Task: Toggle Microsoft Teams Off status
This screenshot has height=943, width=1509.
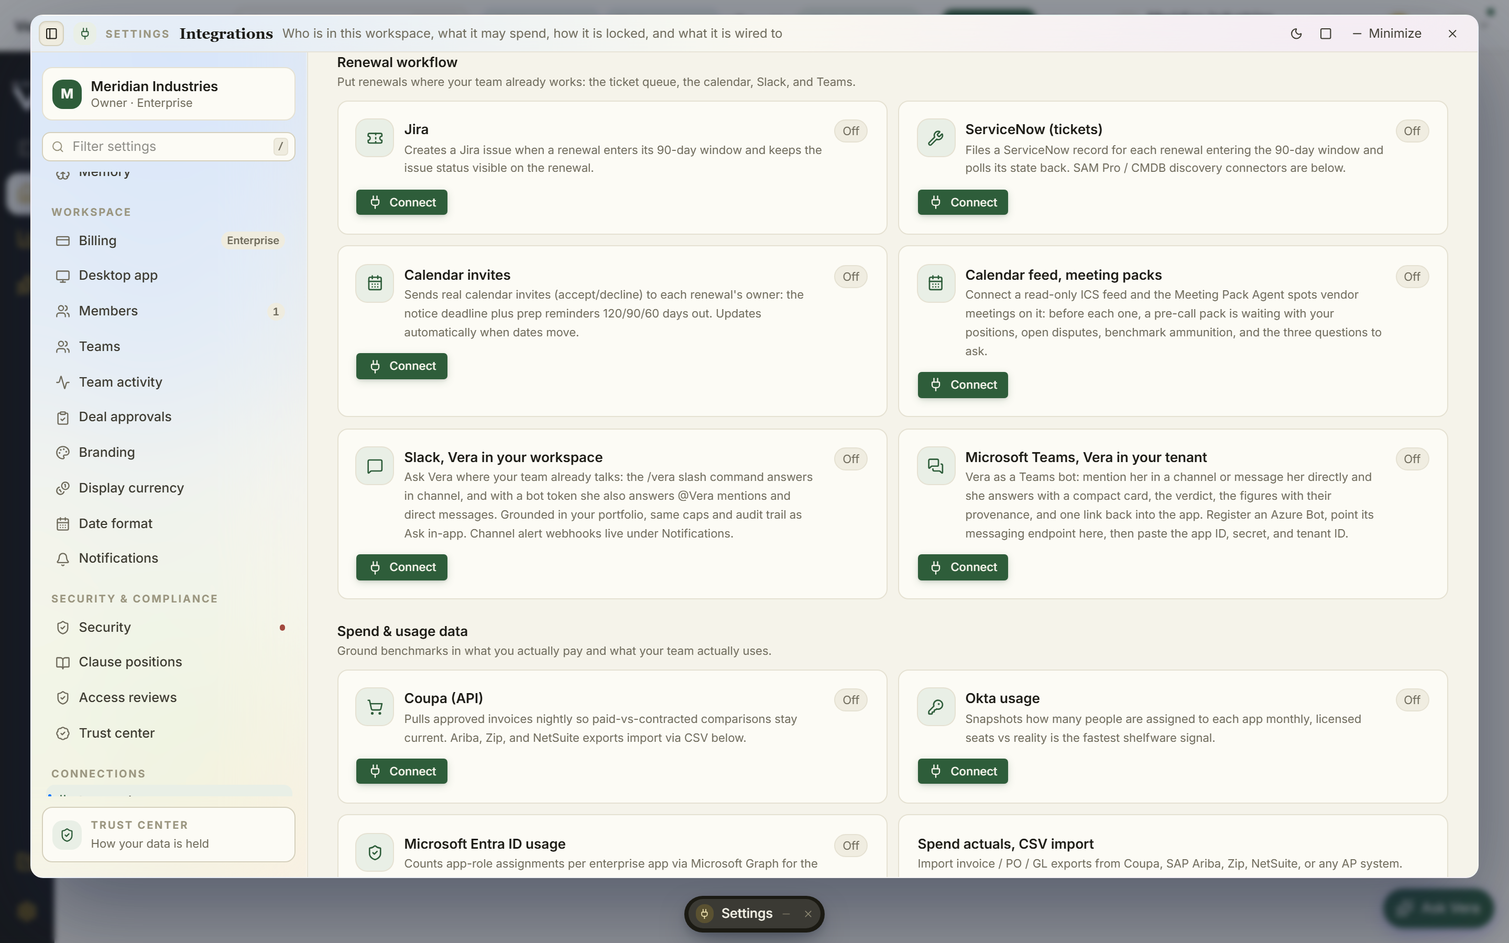Action: click(1412, 459)
